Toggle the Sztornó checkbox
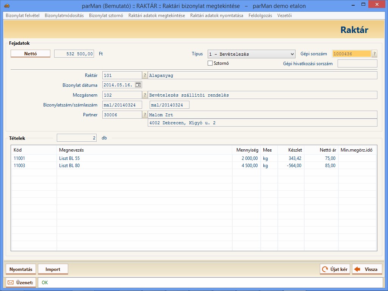Screen dimensions: 388x291 (x=210, y=63)
